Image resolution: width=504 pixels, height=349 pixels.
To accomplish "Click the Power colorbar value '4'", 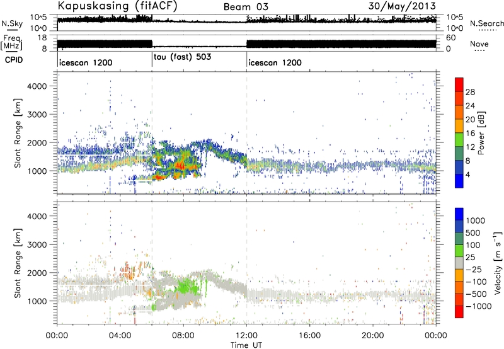I will tap(467, 174).
